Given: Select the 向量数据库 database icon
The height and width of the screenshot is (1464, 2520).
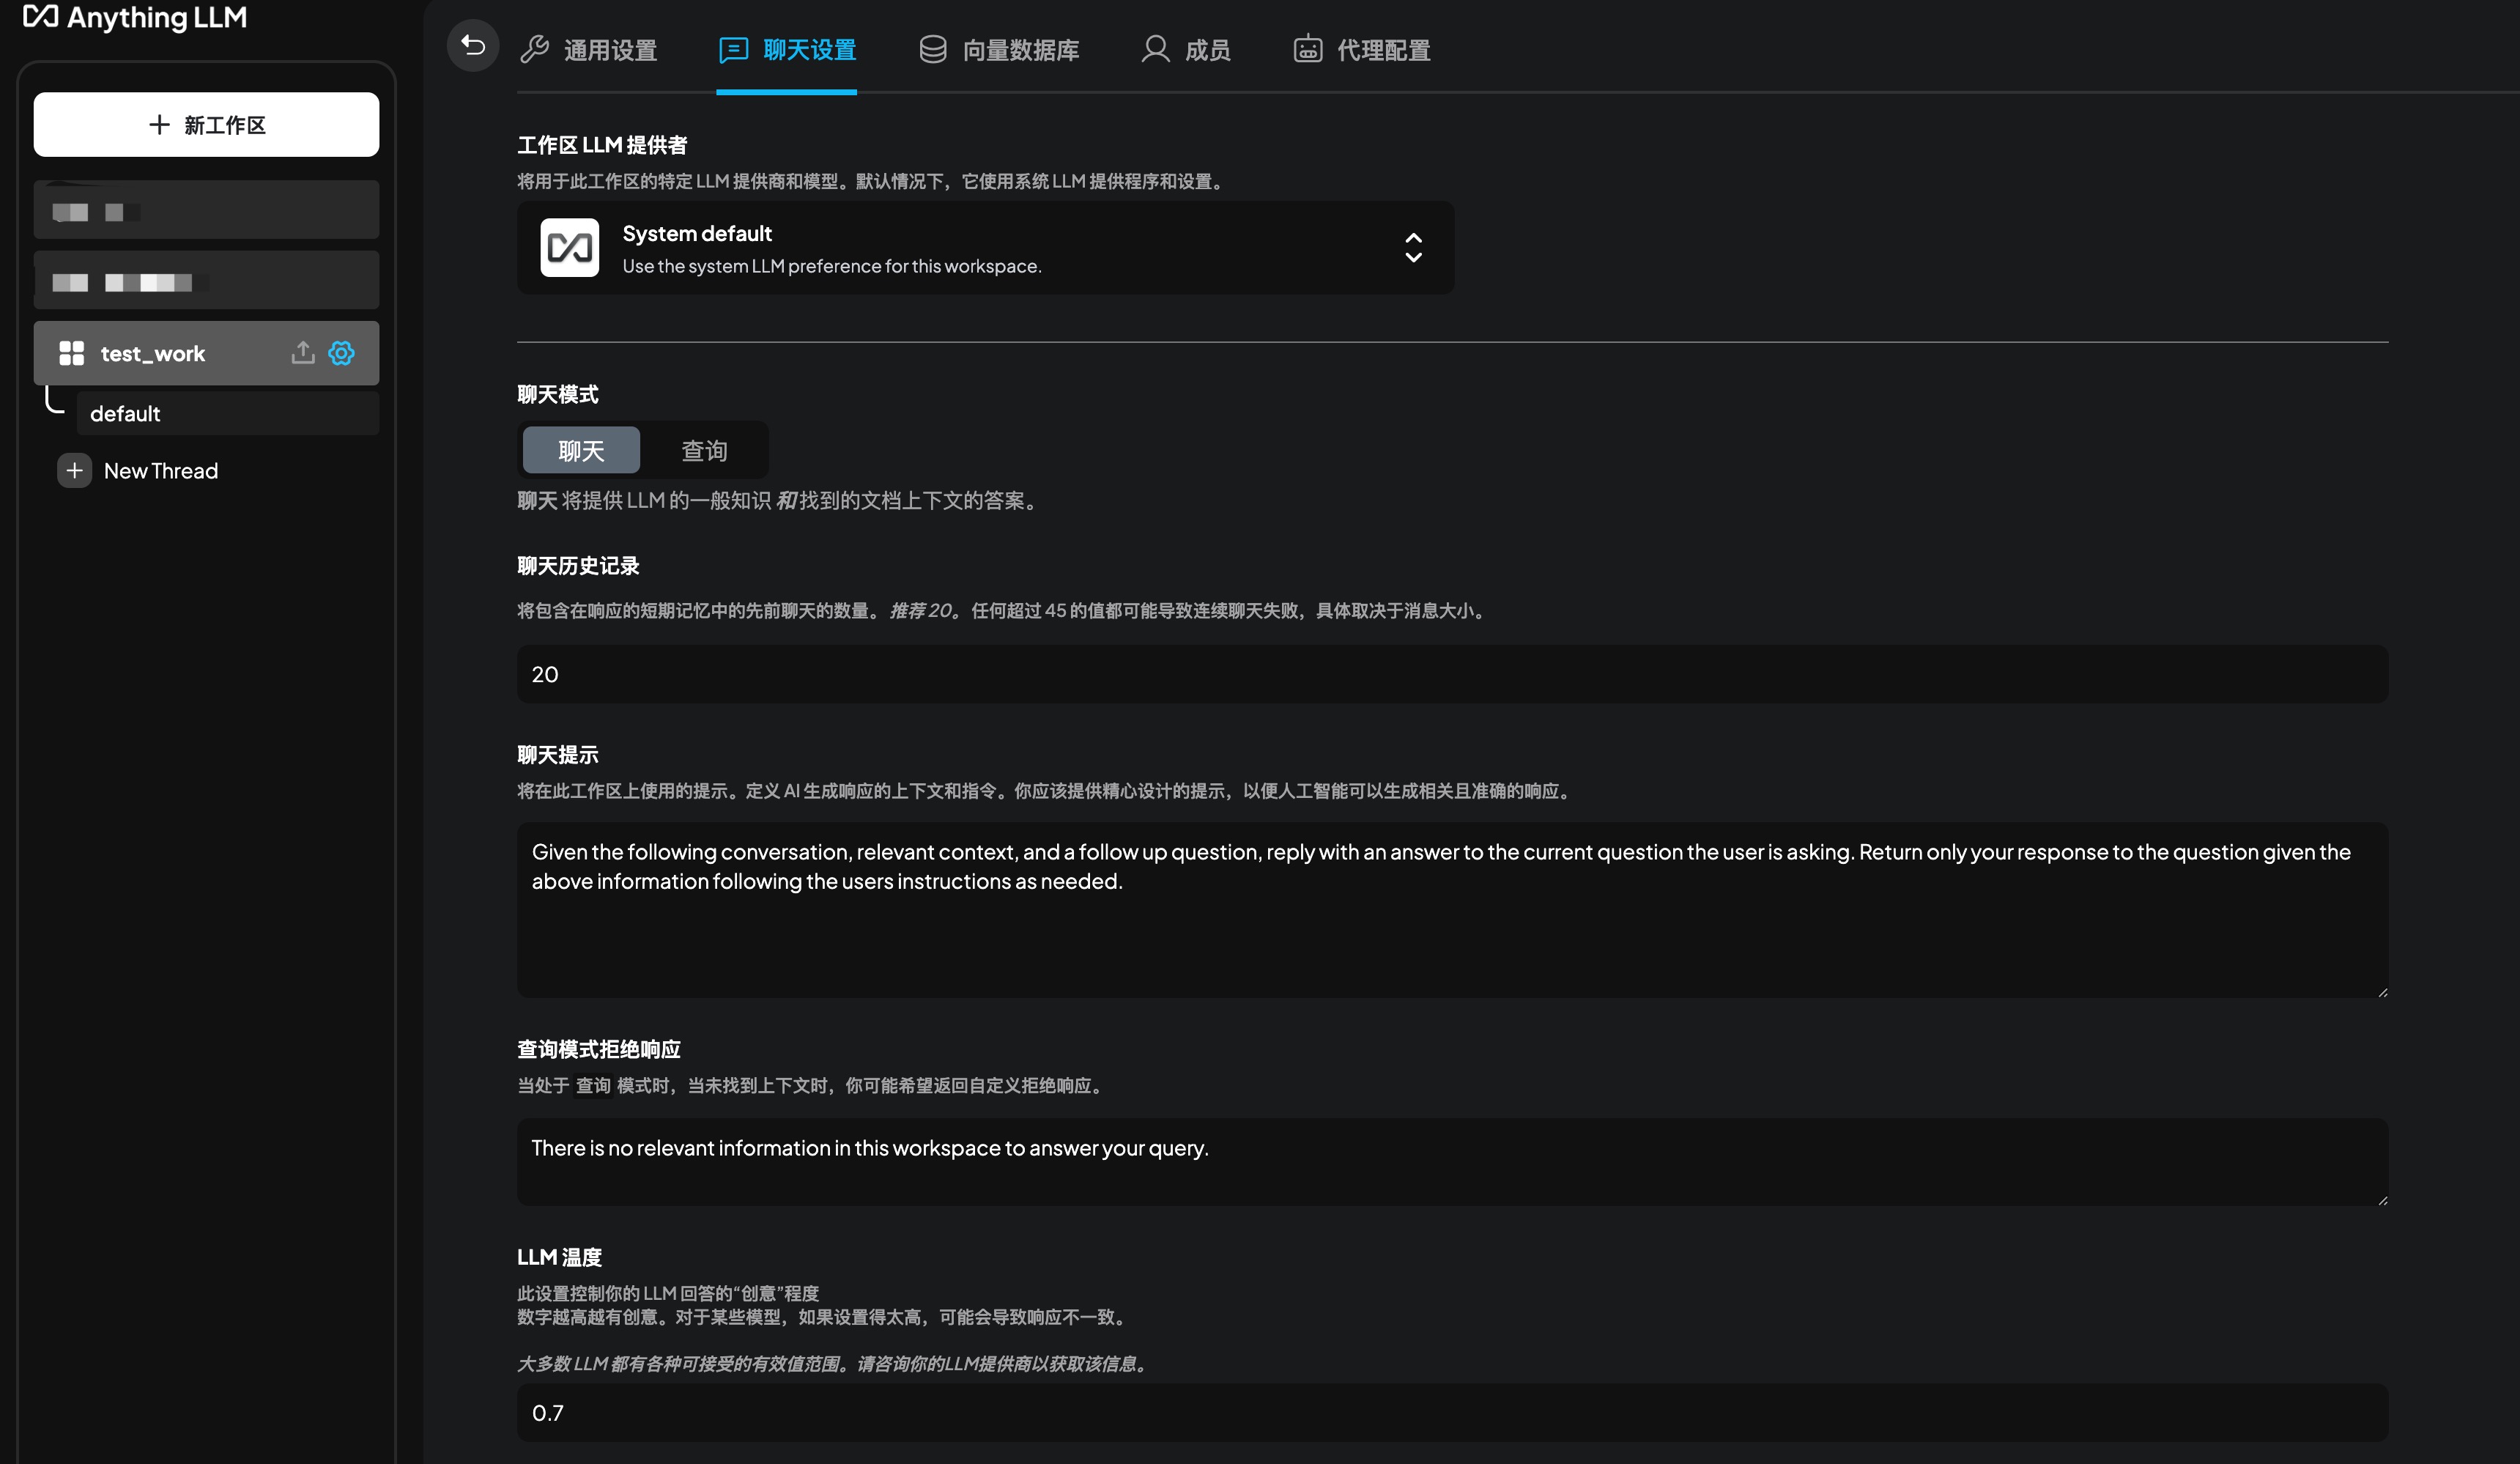Looking at the screenshot, I should [x=933, y=48].
